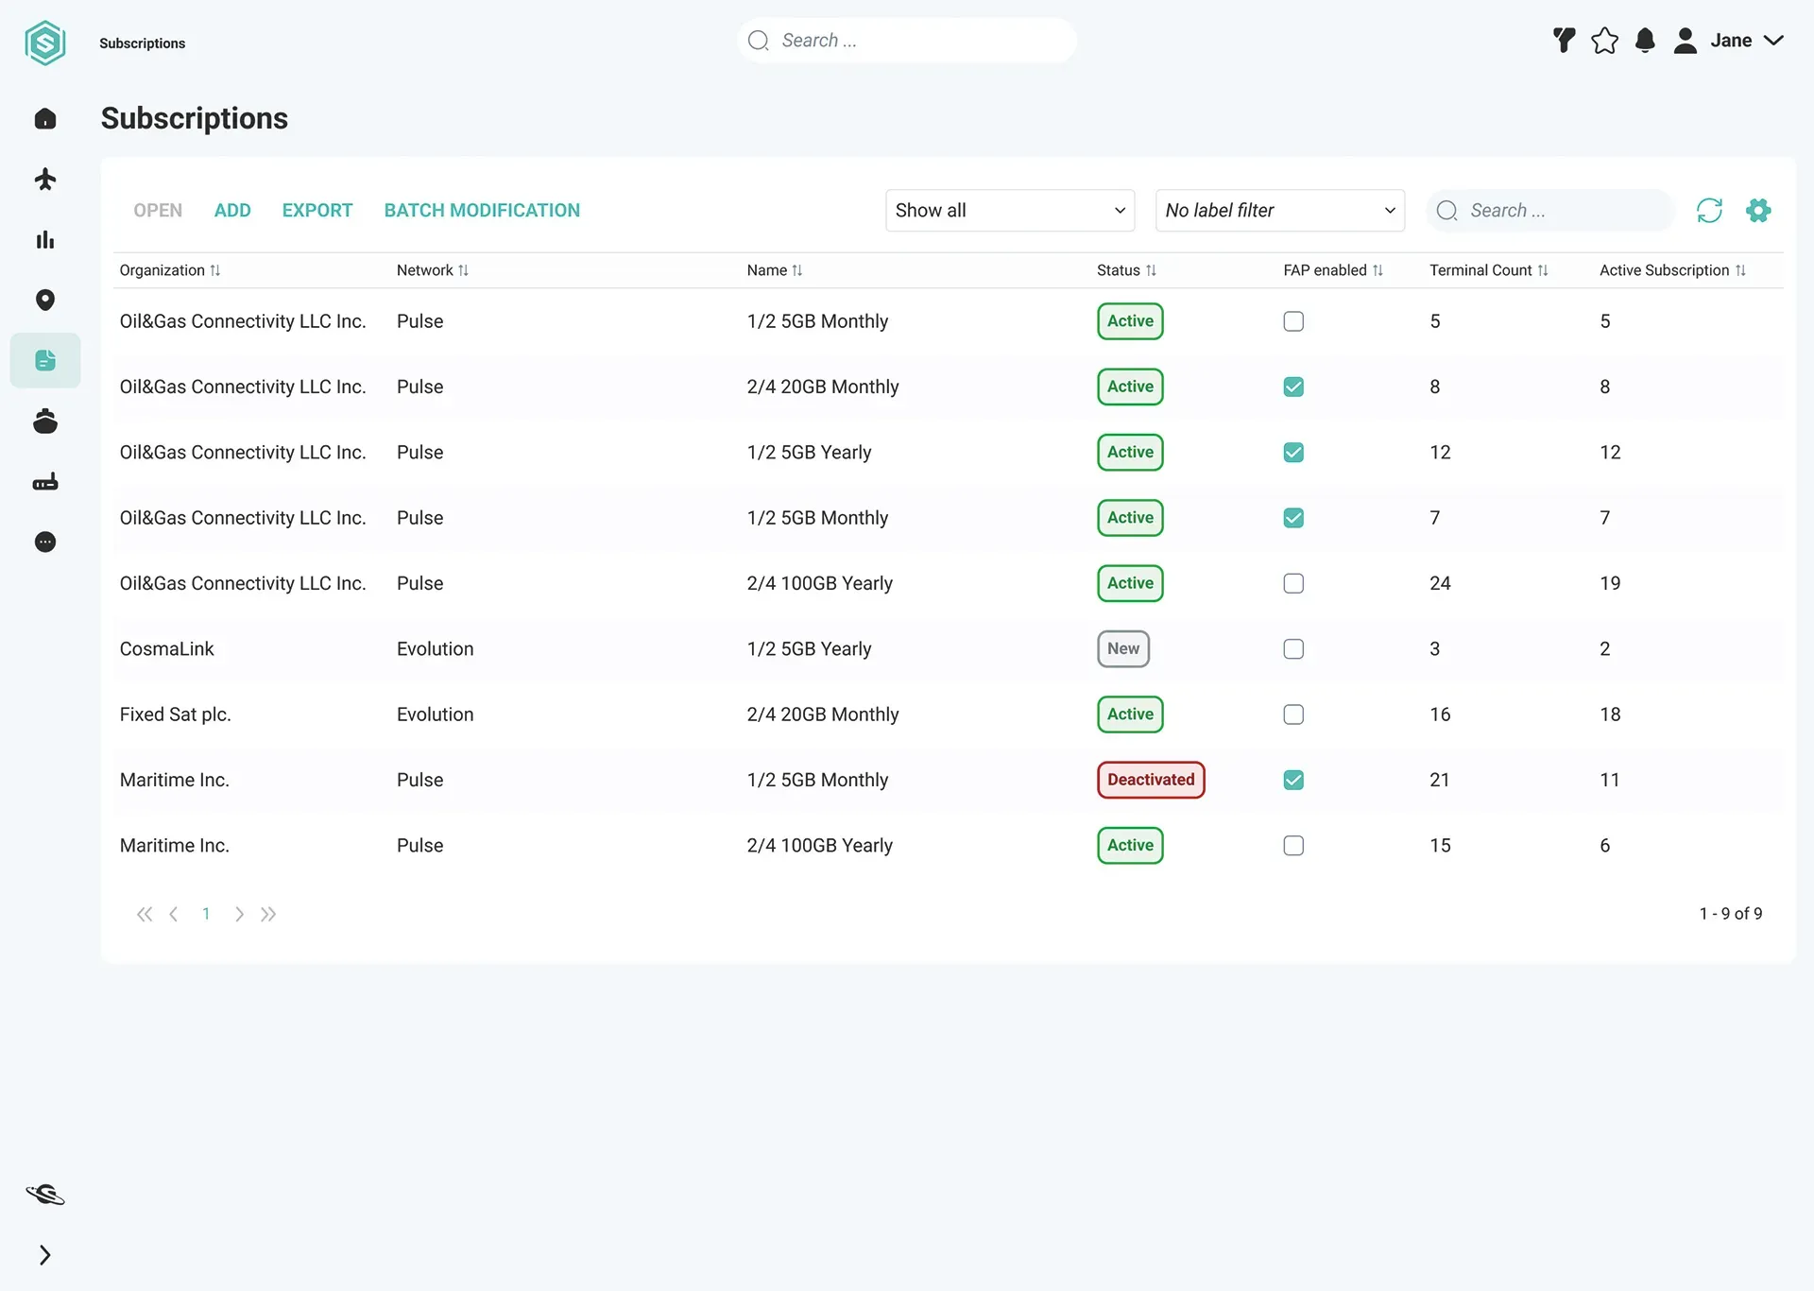Click the ADD subscription button

point(232,210)
